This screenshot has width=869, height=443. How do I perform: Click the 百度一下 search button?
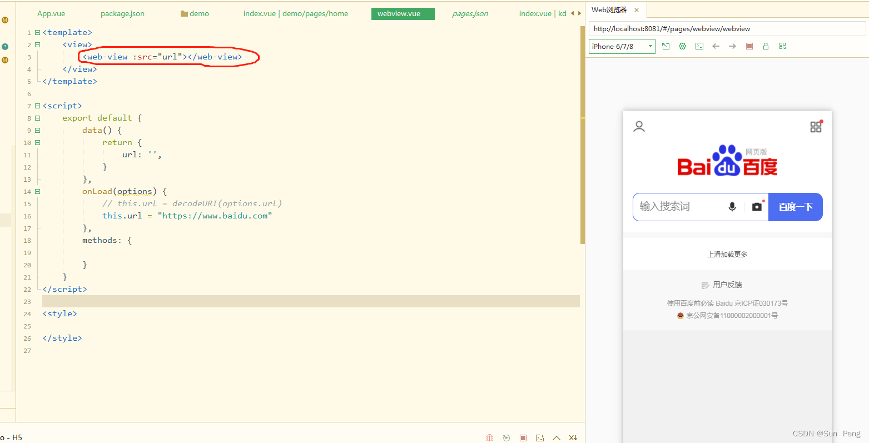tap(796, 207)
